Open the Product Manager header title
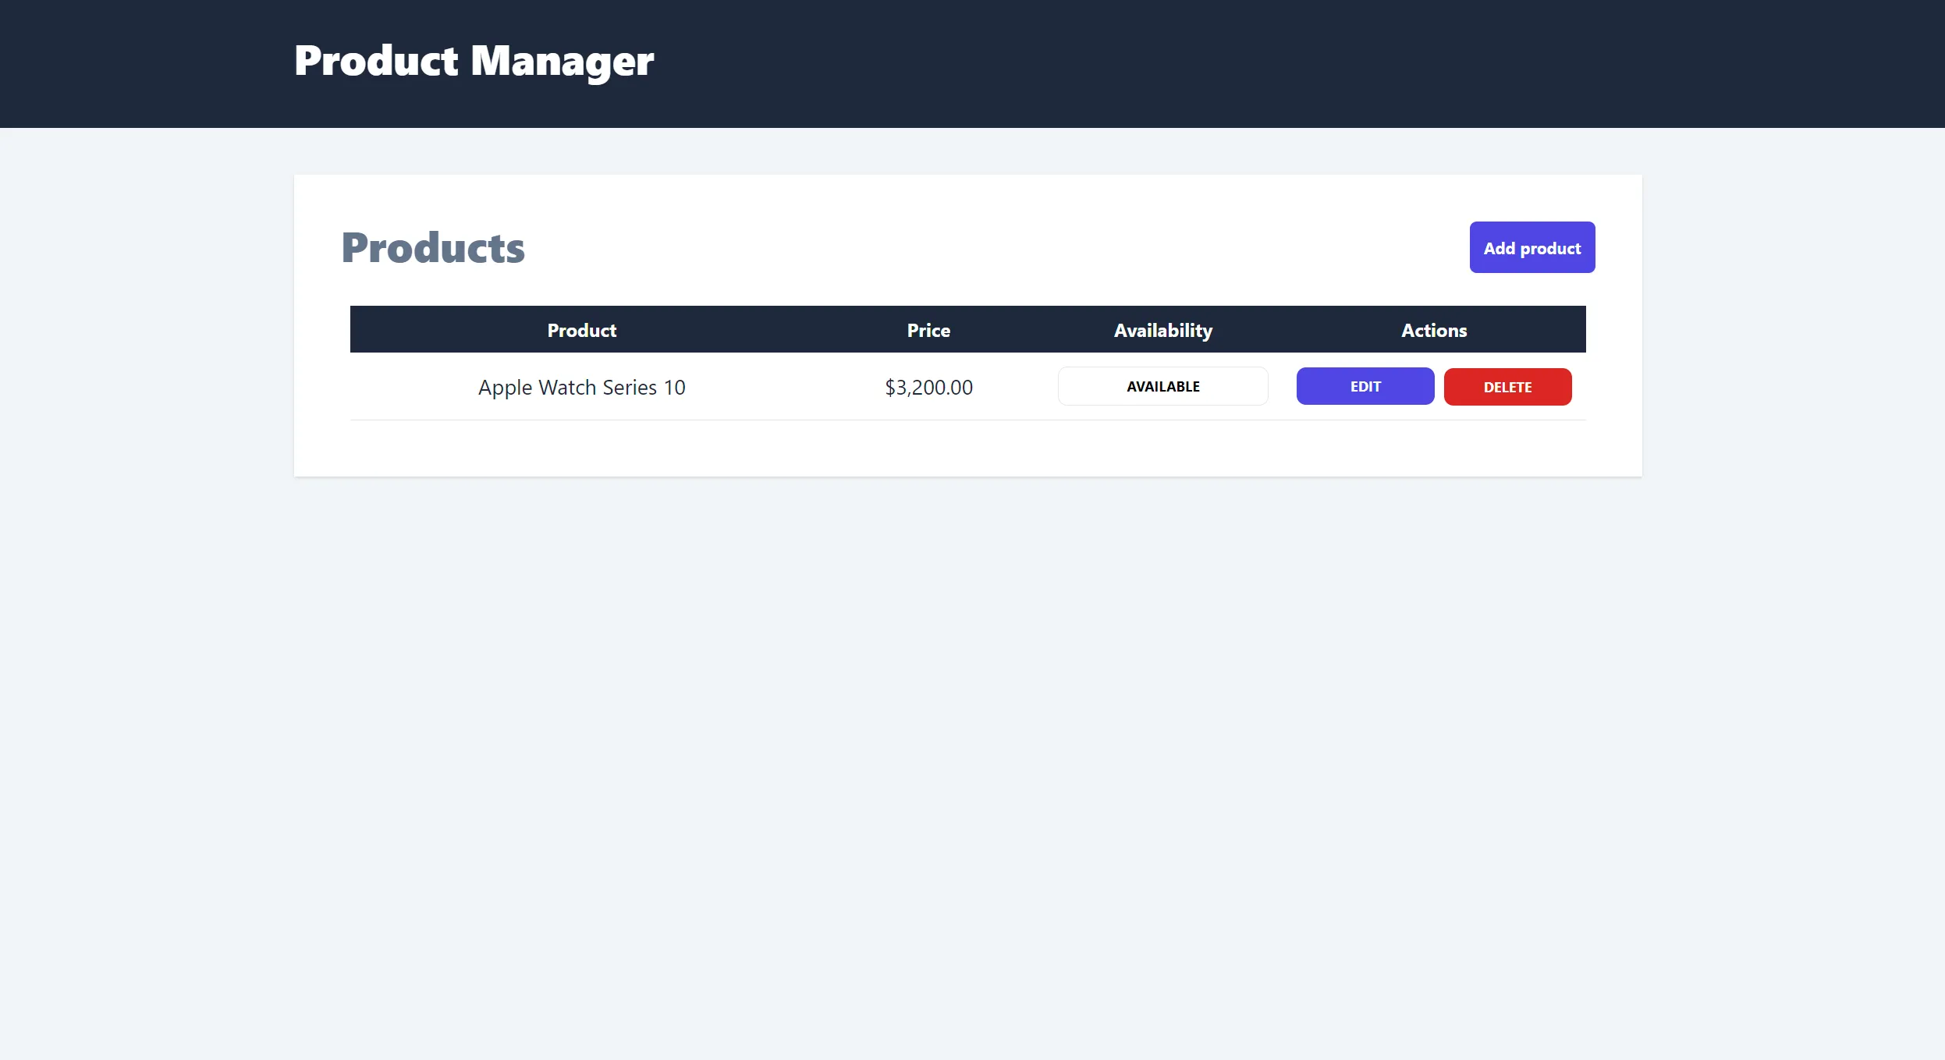Image resolution: width=1945 pixels, height=1060 pixels. pyautogui.click(x=474, y=61)
